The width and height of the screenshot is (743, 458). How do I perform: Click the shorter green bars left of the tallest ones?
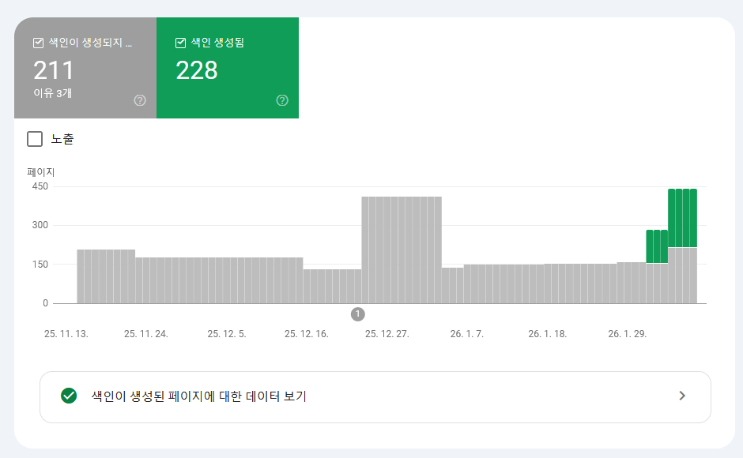(657, 246)
